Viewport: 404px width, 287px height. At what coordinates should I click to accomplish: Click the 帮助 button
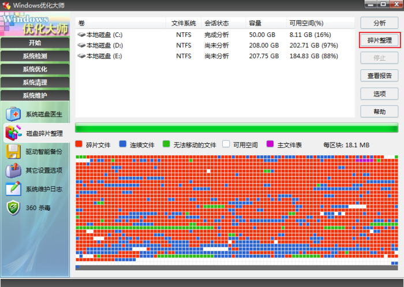(379, 111)
